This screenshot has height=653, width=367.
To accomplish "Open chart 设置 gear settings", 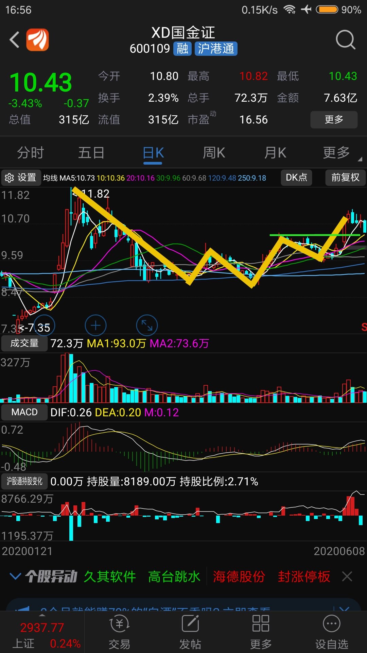I will (21, 178).
